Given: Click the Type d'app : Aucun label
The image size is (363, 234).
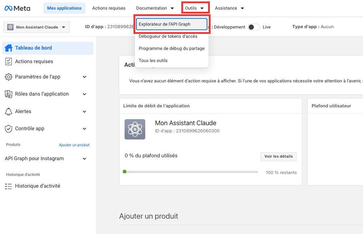Looking at the screenshot, I should (313, 27).
